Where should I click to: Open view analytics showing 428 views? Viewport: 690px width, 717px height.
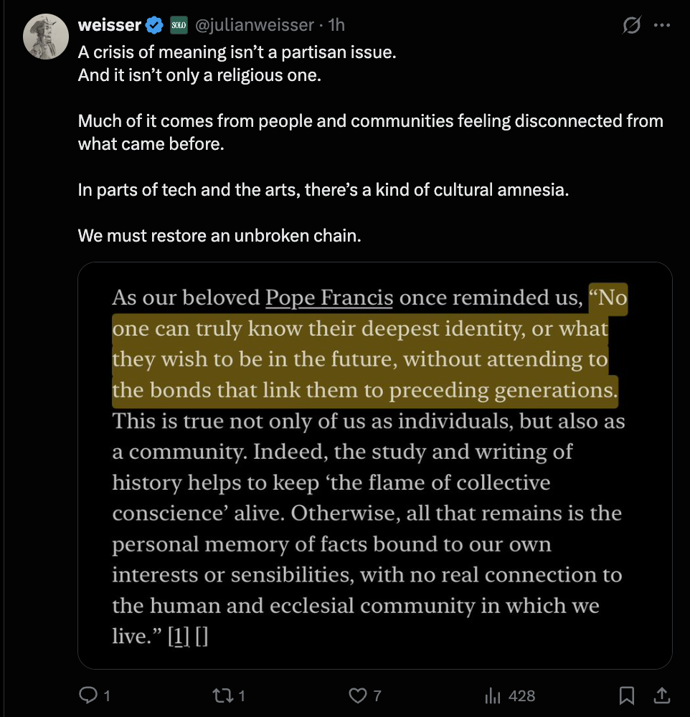tap(510, 695)
